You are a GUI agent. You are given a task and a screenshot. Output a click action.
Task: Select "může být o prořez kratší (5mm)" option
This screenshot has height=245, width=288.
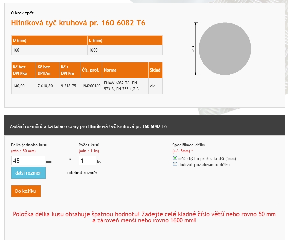point(175,158)
